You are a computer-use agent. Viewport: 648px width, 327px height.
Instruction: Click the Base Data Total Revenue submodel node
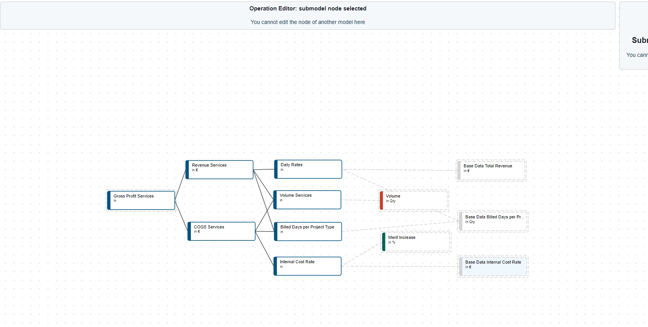pyautogui.click(x=492, y=170)
